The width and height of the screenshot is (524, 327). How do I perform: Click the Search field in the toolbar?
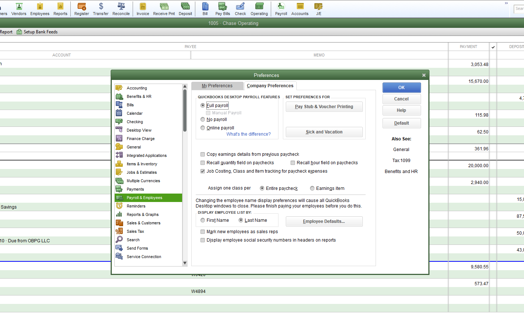point(519,8)
